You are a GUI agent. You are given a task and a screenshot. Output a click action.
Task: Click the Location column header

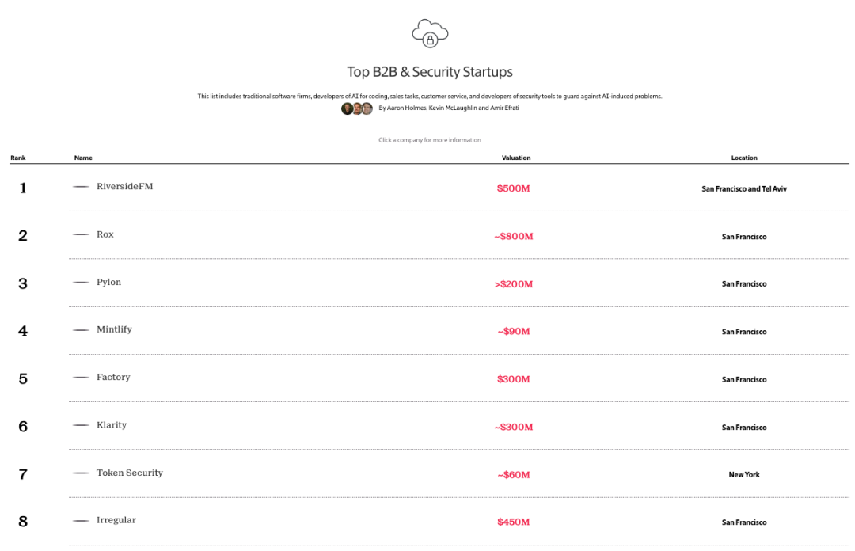pos(743,158)
